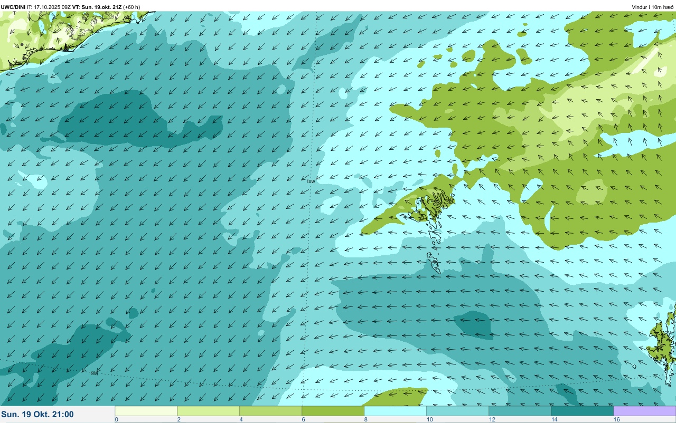Click the "Vindur í 10m hæð" title
The image size is (676, 423).
653,7
